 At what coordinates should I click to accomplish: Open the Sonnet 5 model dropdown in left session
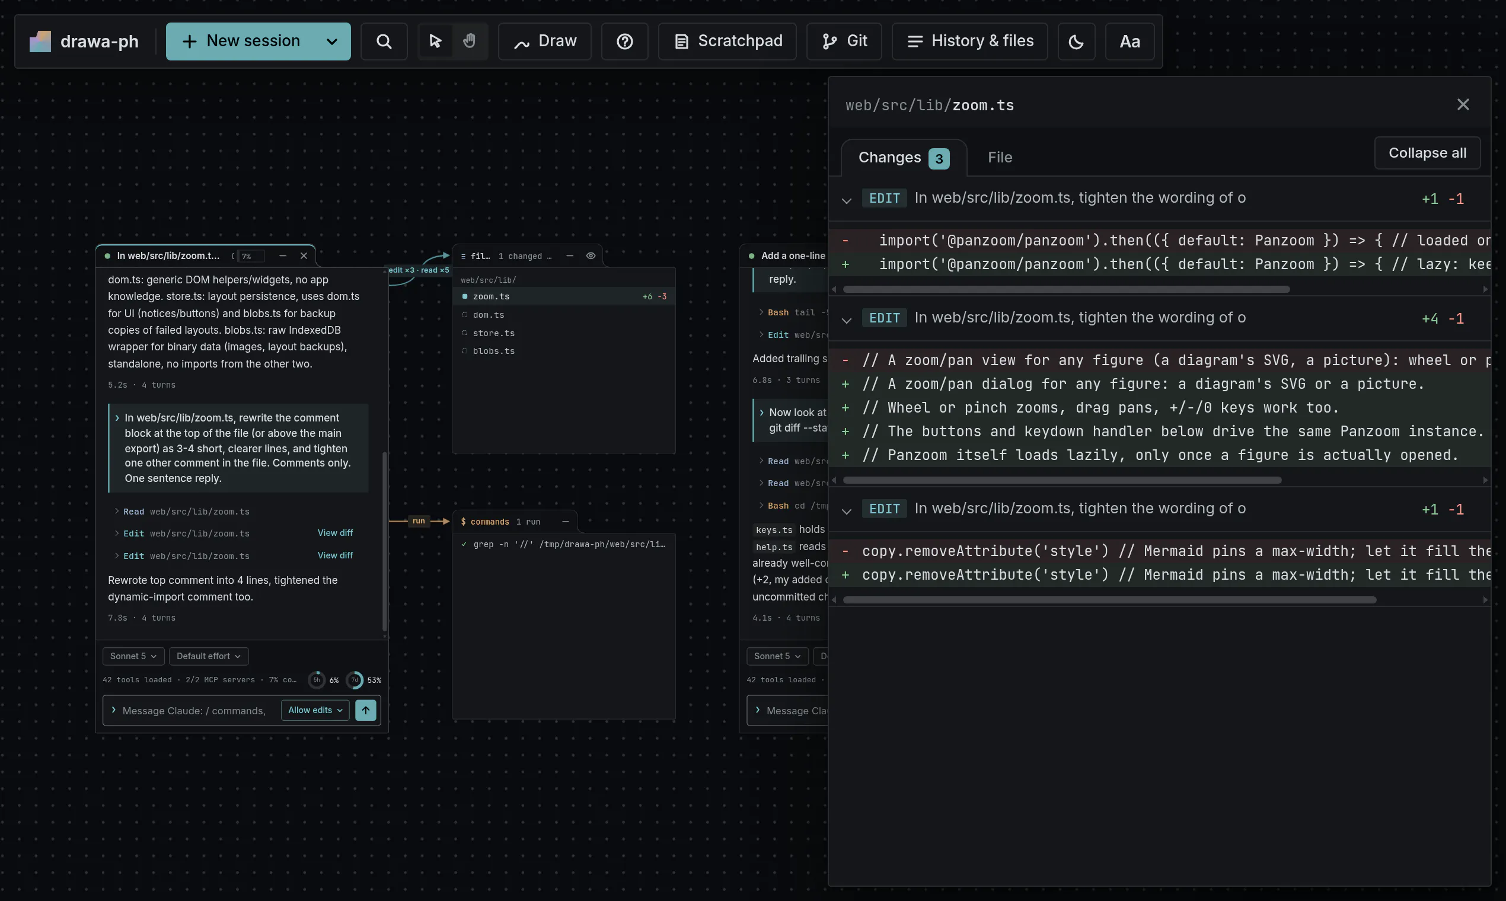133,656
